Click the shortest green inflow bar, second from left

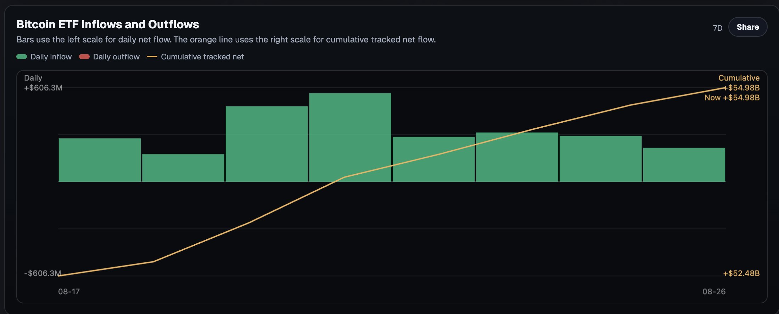[x=183, y=168]
